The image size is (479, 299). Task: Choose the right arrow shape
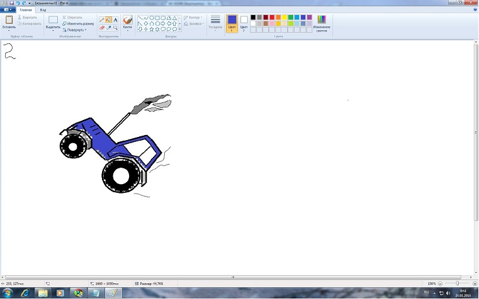163,23
